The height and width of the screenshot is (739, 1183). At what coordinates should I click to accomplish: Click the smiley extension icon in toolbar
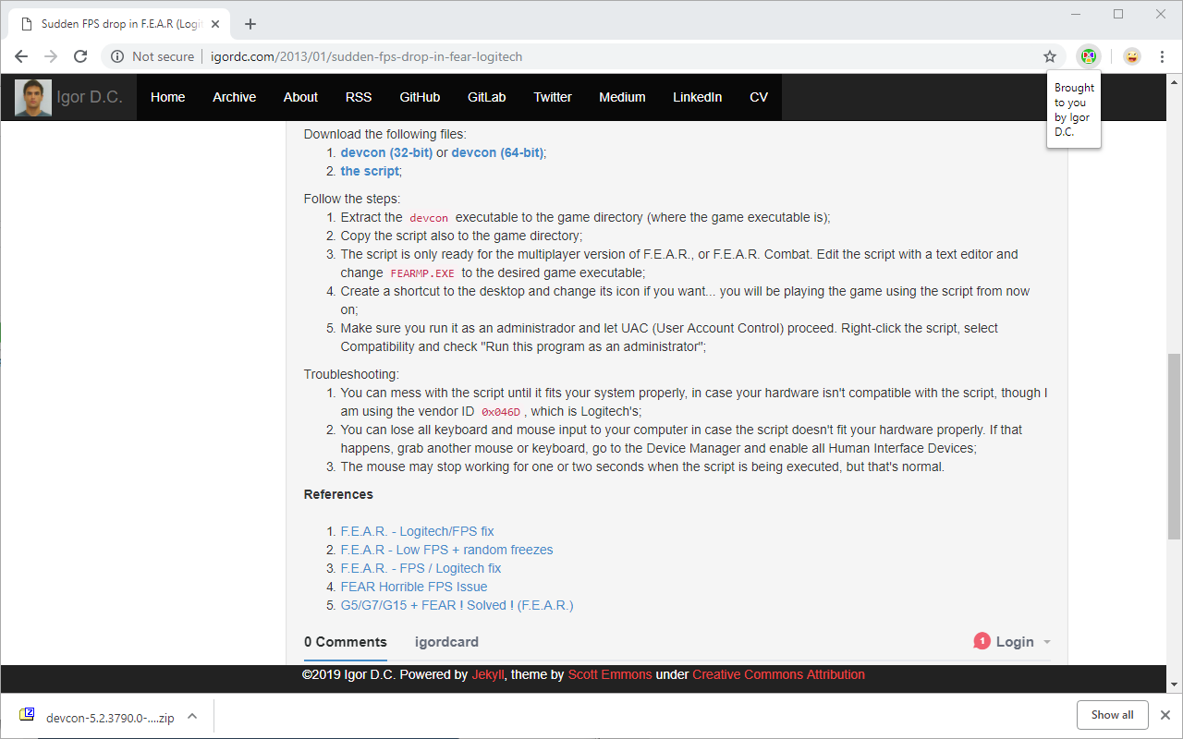[1131, 56]
